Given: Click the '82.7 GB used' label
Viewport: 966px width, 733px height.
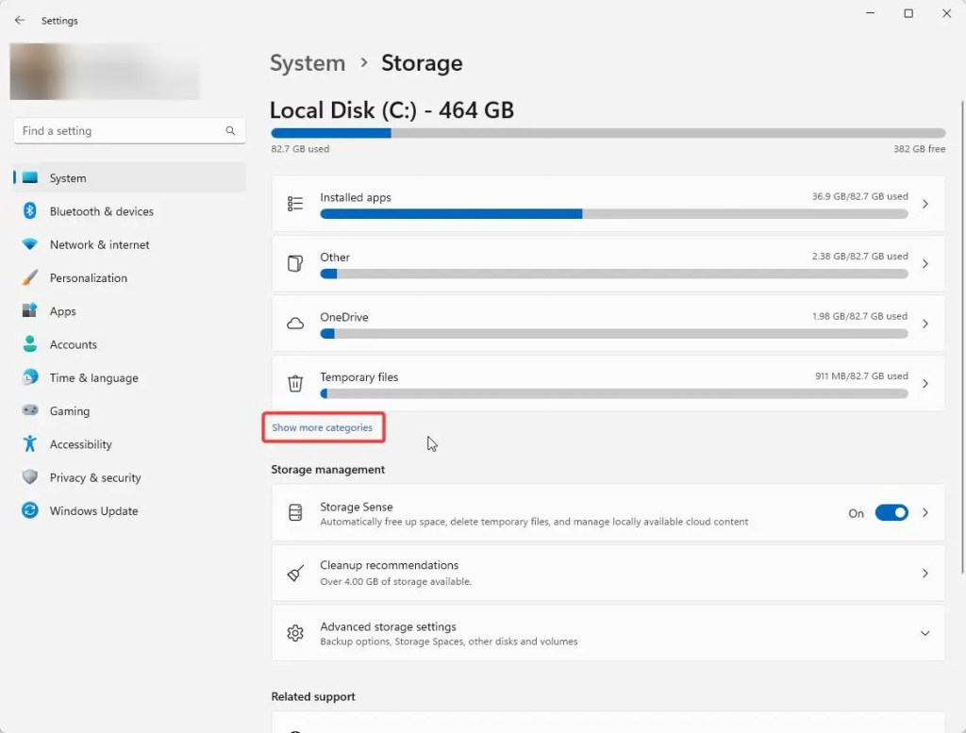Looking at the screenshot, I should tap(300, 148).
